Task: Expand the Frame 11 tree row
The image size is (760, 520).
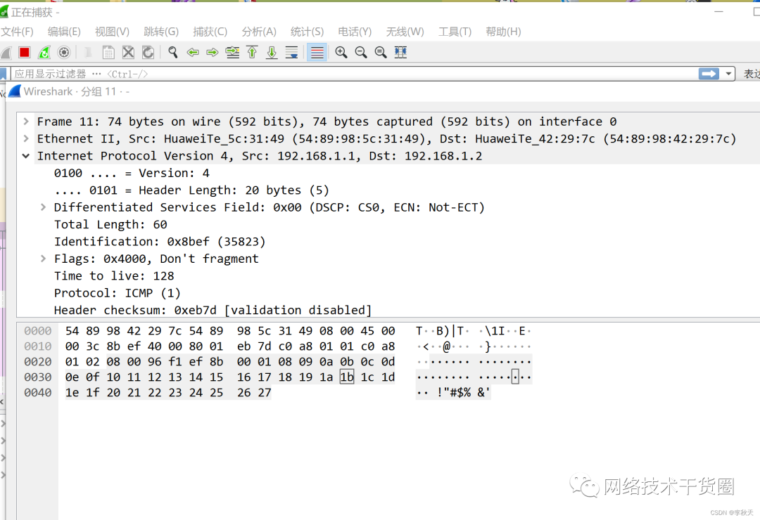Action: 26,122
